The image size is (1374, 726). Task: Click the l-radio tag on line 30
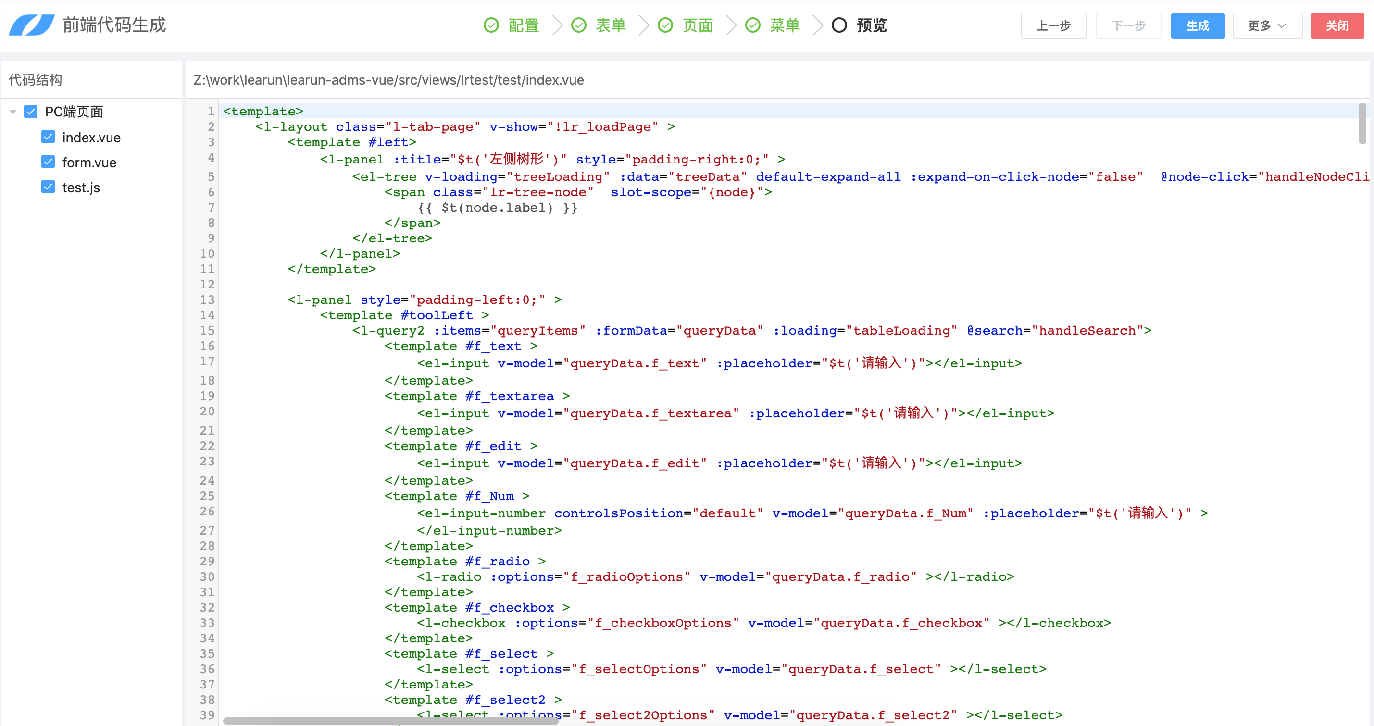[x=449, y=576]
